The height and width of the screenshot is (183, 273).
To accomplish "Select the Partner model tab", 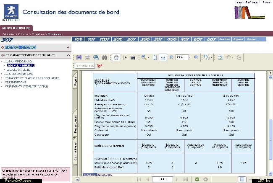I will click(x=225, y=39).
